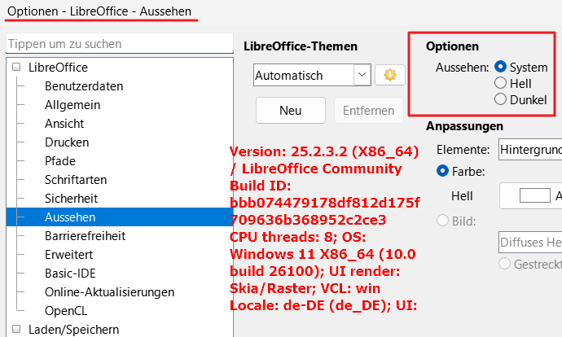
Task: Select Schriftarten in the options tree
Action: (x=76, y=179)
